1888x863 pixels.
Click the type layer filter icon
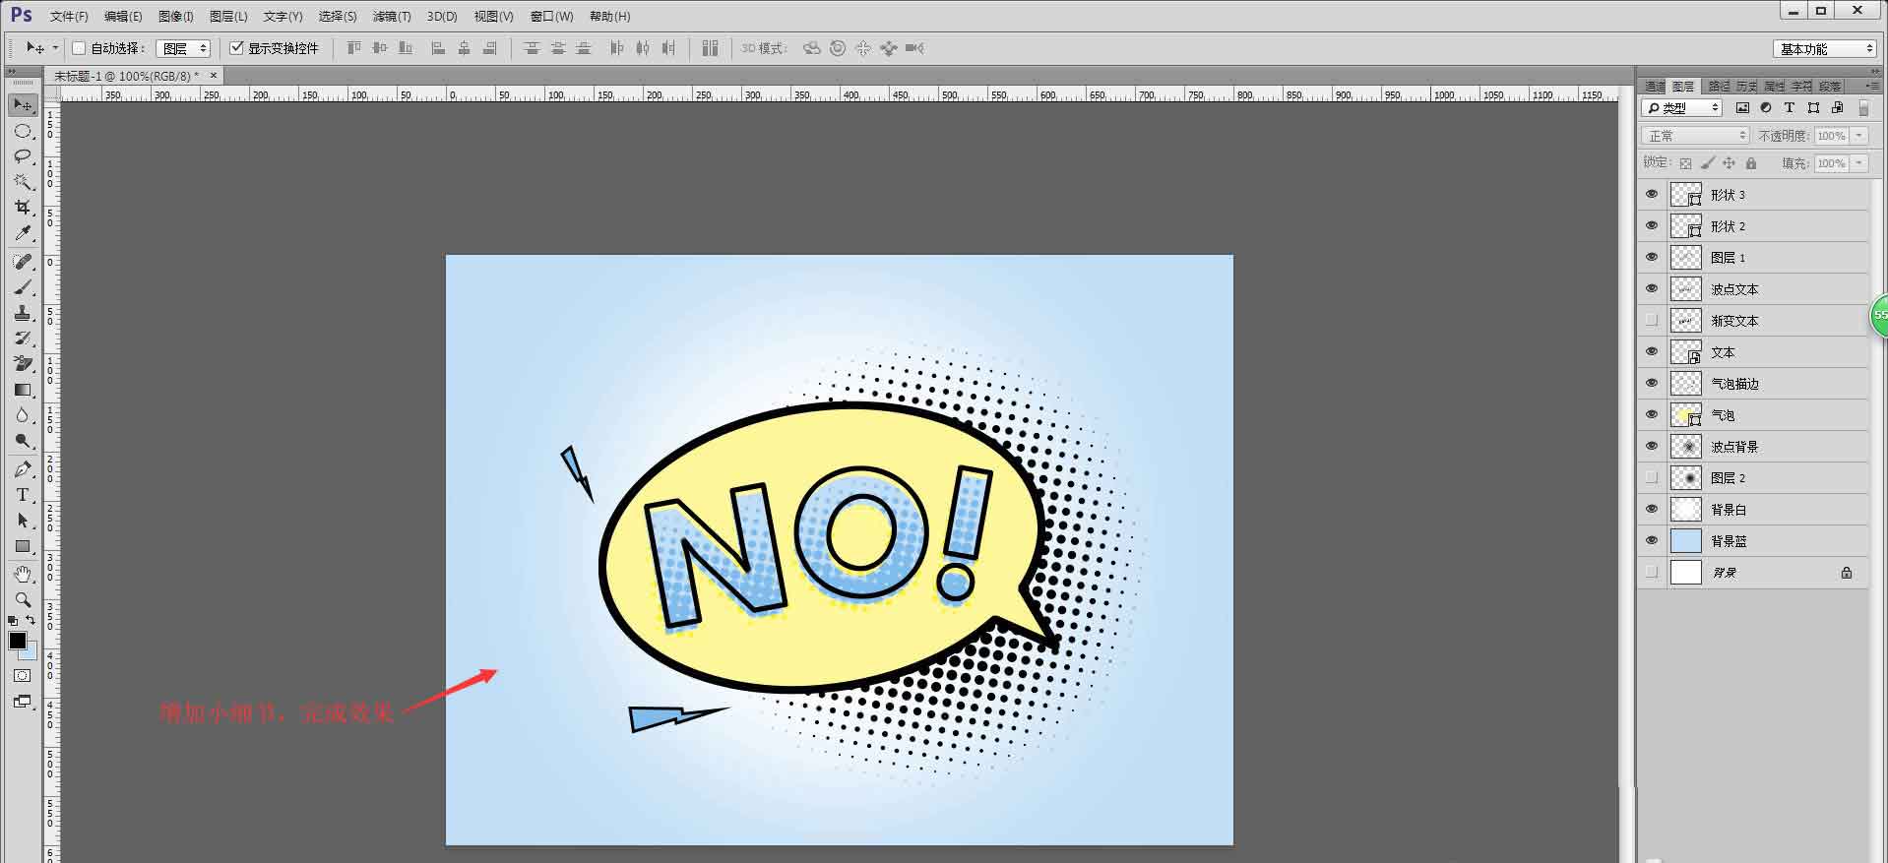click(x=1790, y=108)
